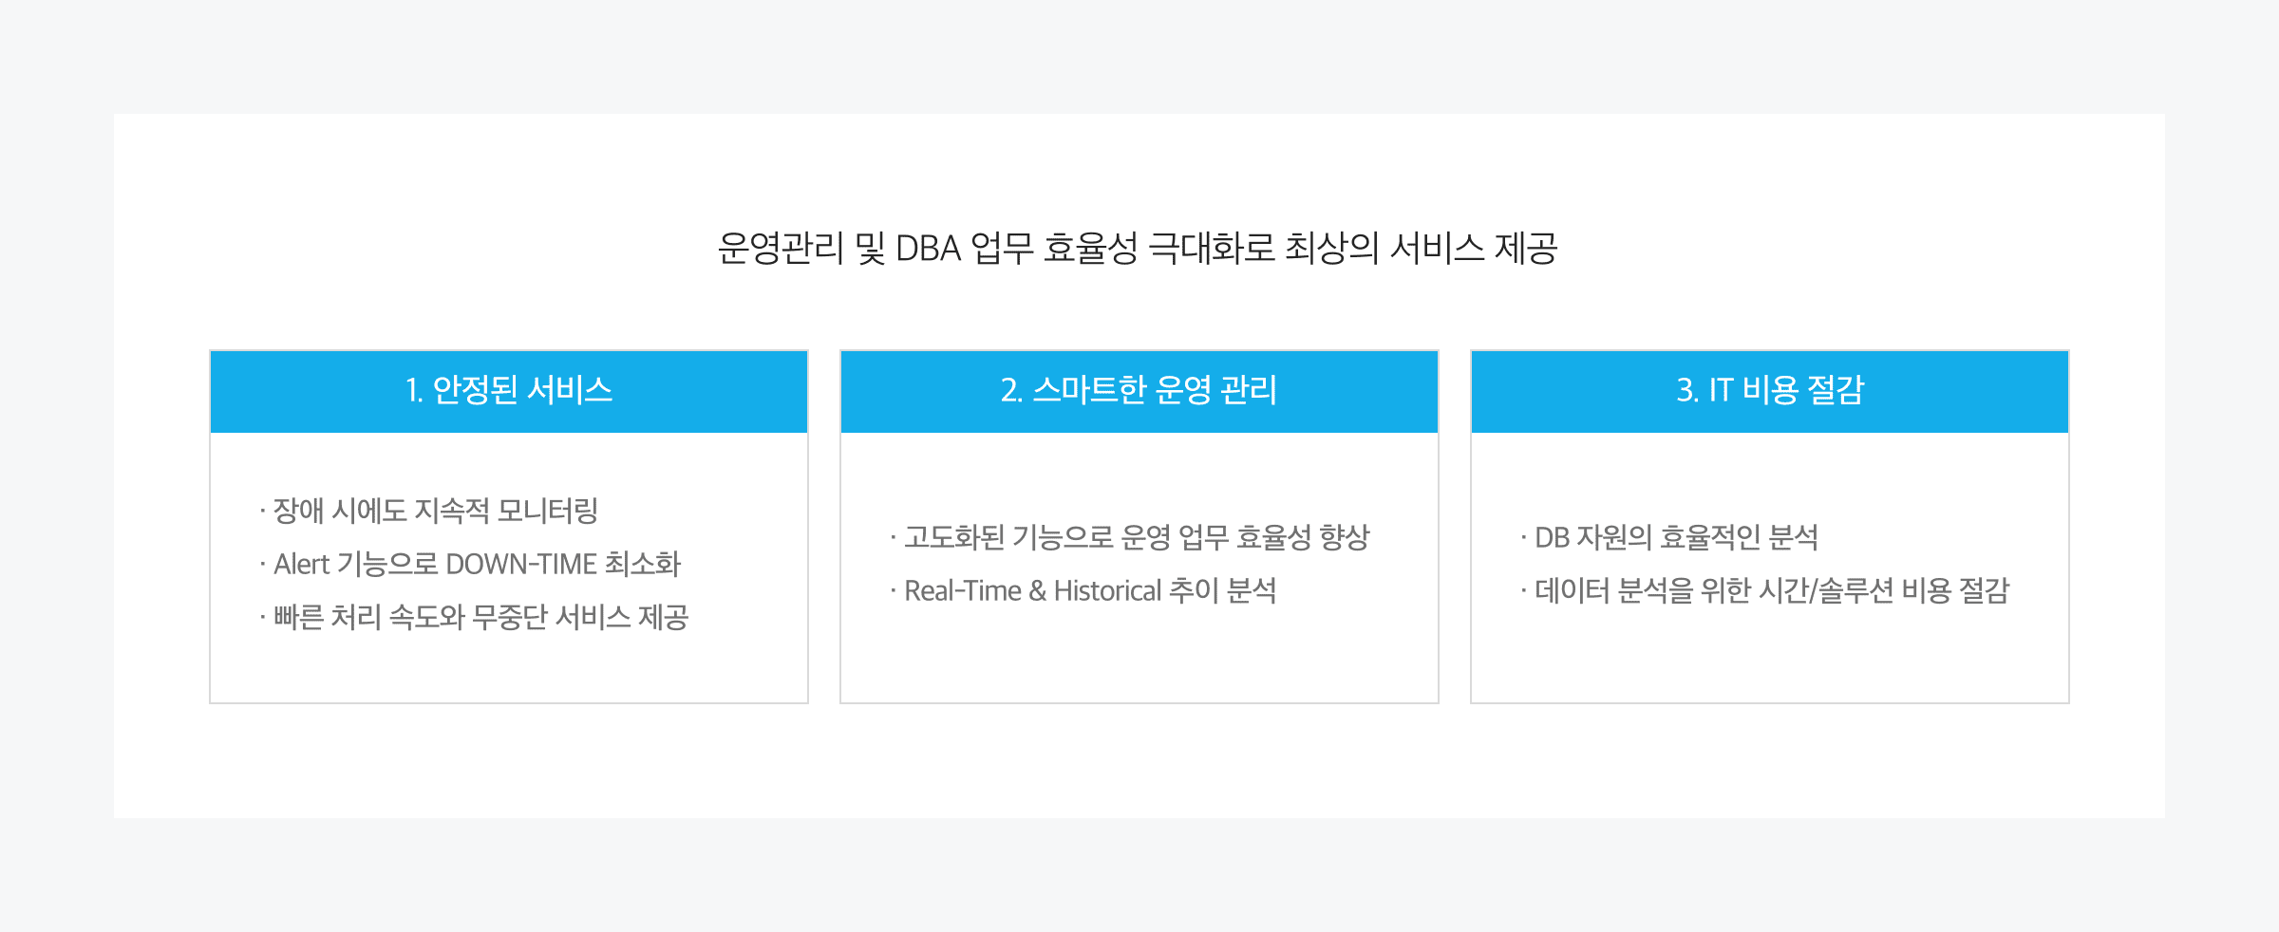
Task: Select the '장애 시에도 지속적 모니터링' bullet
Action: pos(435,512)
